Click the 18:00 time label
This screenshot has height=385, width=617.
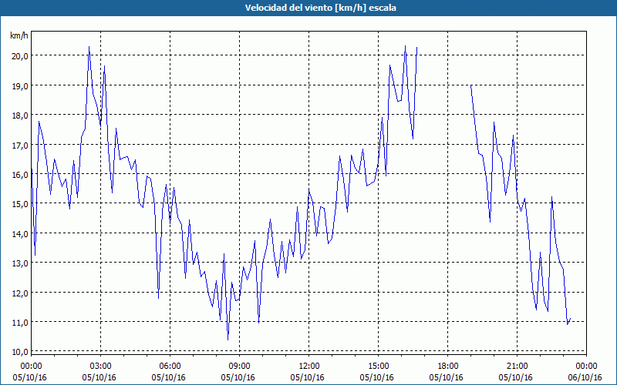448,367
